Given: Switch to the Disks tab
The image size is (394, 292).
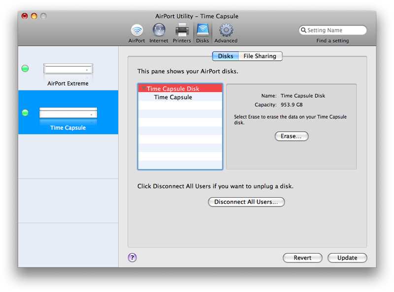Looking at the screenshot, I should [226, 56].
